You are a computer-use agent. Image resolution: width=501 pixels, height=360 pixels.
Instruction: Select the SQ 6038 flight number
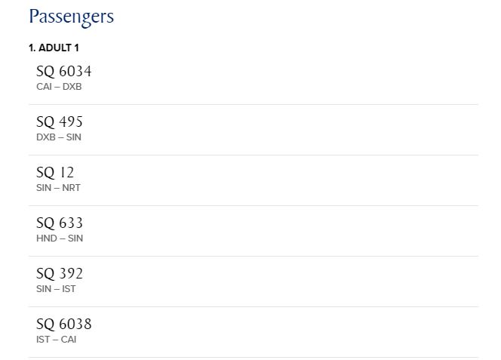point(63,325)
